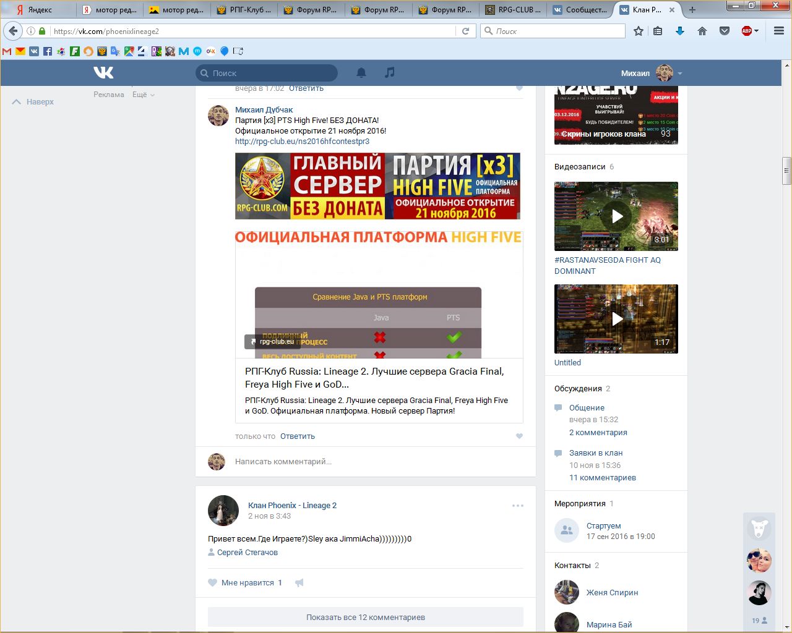Focus the Firefox Поиск search box
Image resolution: width=792 pixels, height=633 pixels.
coord(553,31)
